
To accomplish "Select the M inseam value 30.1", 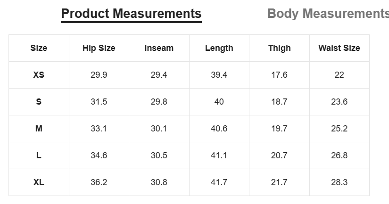I will 159,129.
